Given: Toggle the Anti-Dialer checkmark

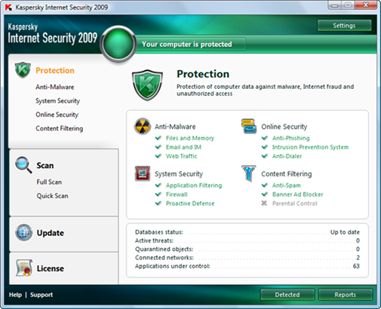Looking at the screenshot, I should (x=265, y=156).
